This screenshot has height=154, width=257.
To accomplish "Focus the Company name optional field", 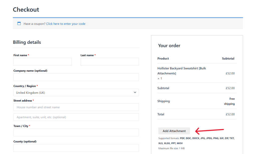I will 76,77.
